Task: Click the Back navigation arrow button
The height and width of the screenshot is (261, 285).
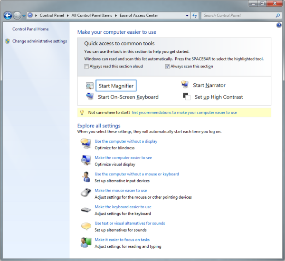Action: [8, 16]
